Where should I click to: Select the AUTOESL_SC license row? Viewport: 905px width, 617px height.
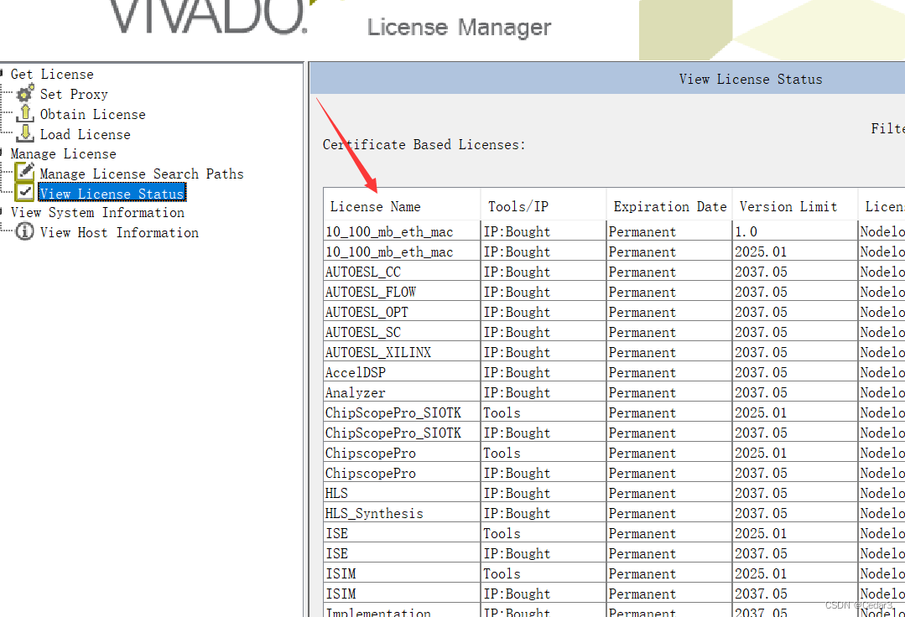[x=614, y=332]
